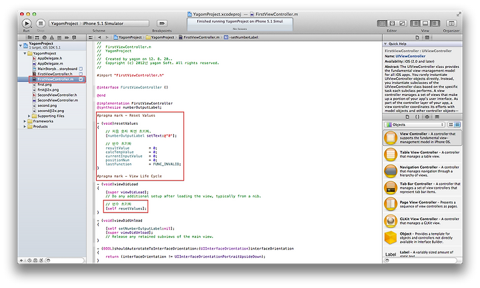Show the Quick Help inspector tab
The height and width of the screenshot is (288, 480).
427,37
